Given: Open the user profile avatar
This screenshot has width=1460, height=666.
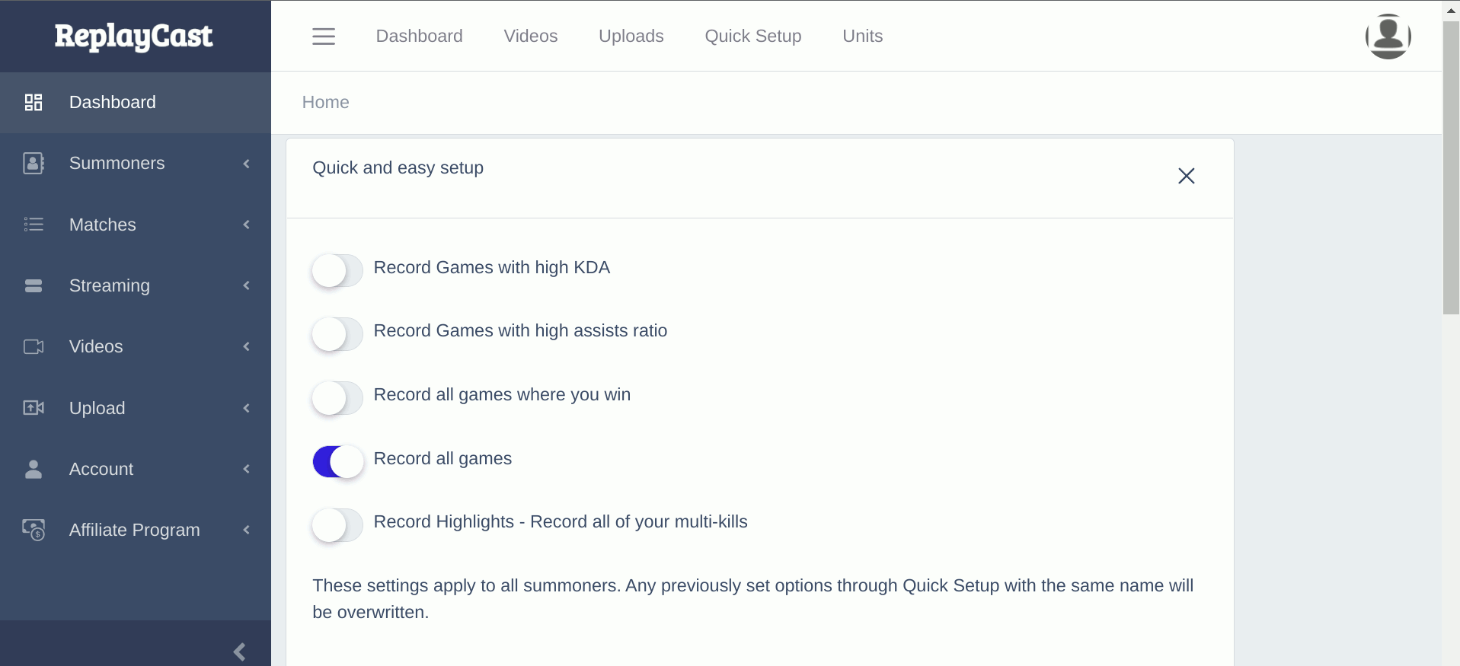Looking at the screenshot, I should pos(1388,36).
